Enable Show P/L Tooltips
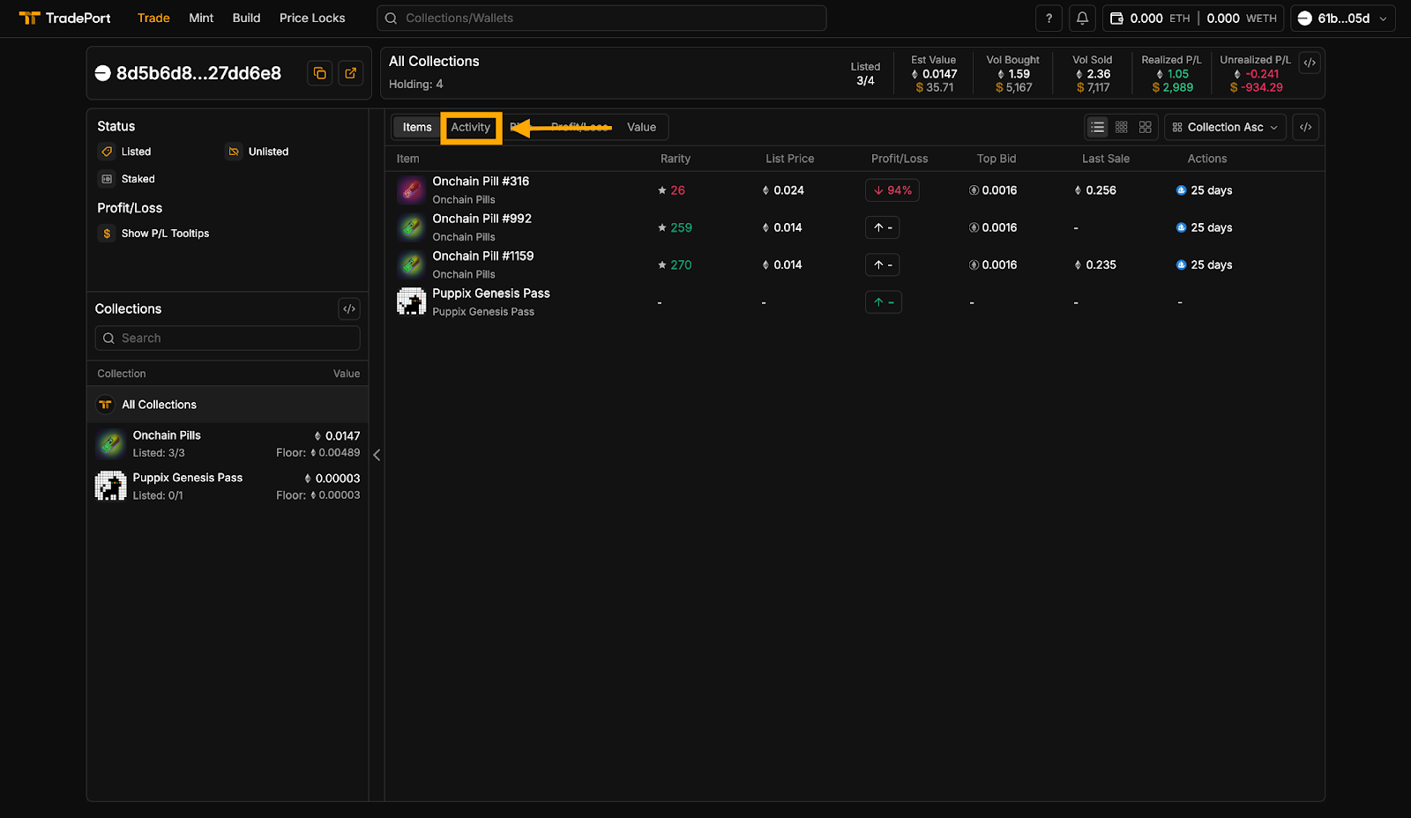The height and width of the screenshot is (818, 1411). point(153,234)
